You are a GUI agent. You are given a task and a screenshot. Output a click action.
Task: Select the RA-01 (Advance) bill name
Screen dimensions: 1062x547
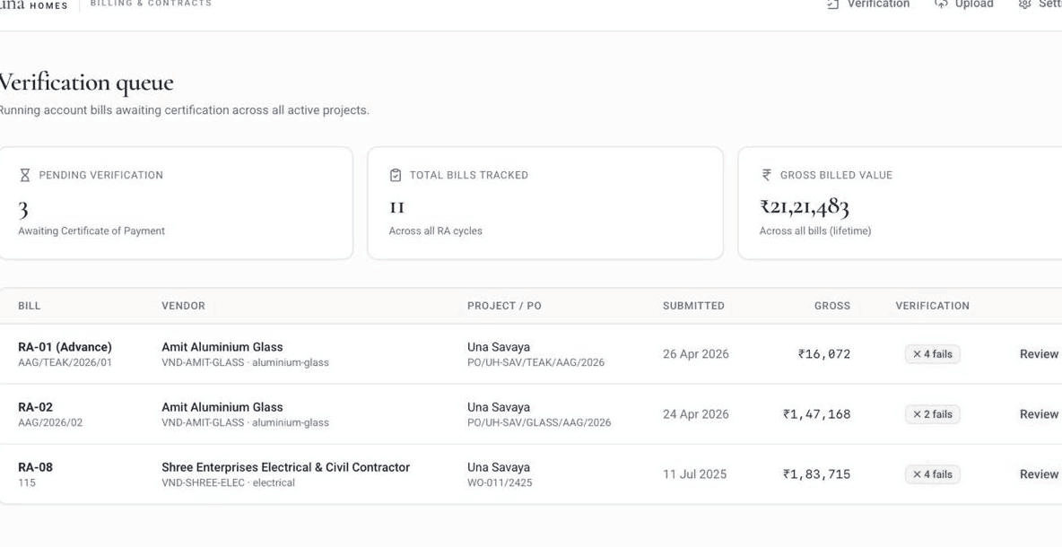click(x=65, y=347)
